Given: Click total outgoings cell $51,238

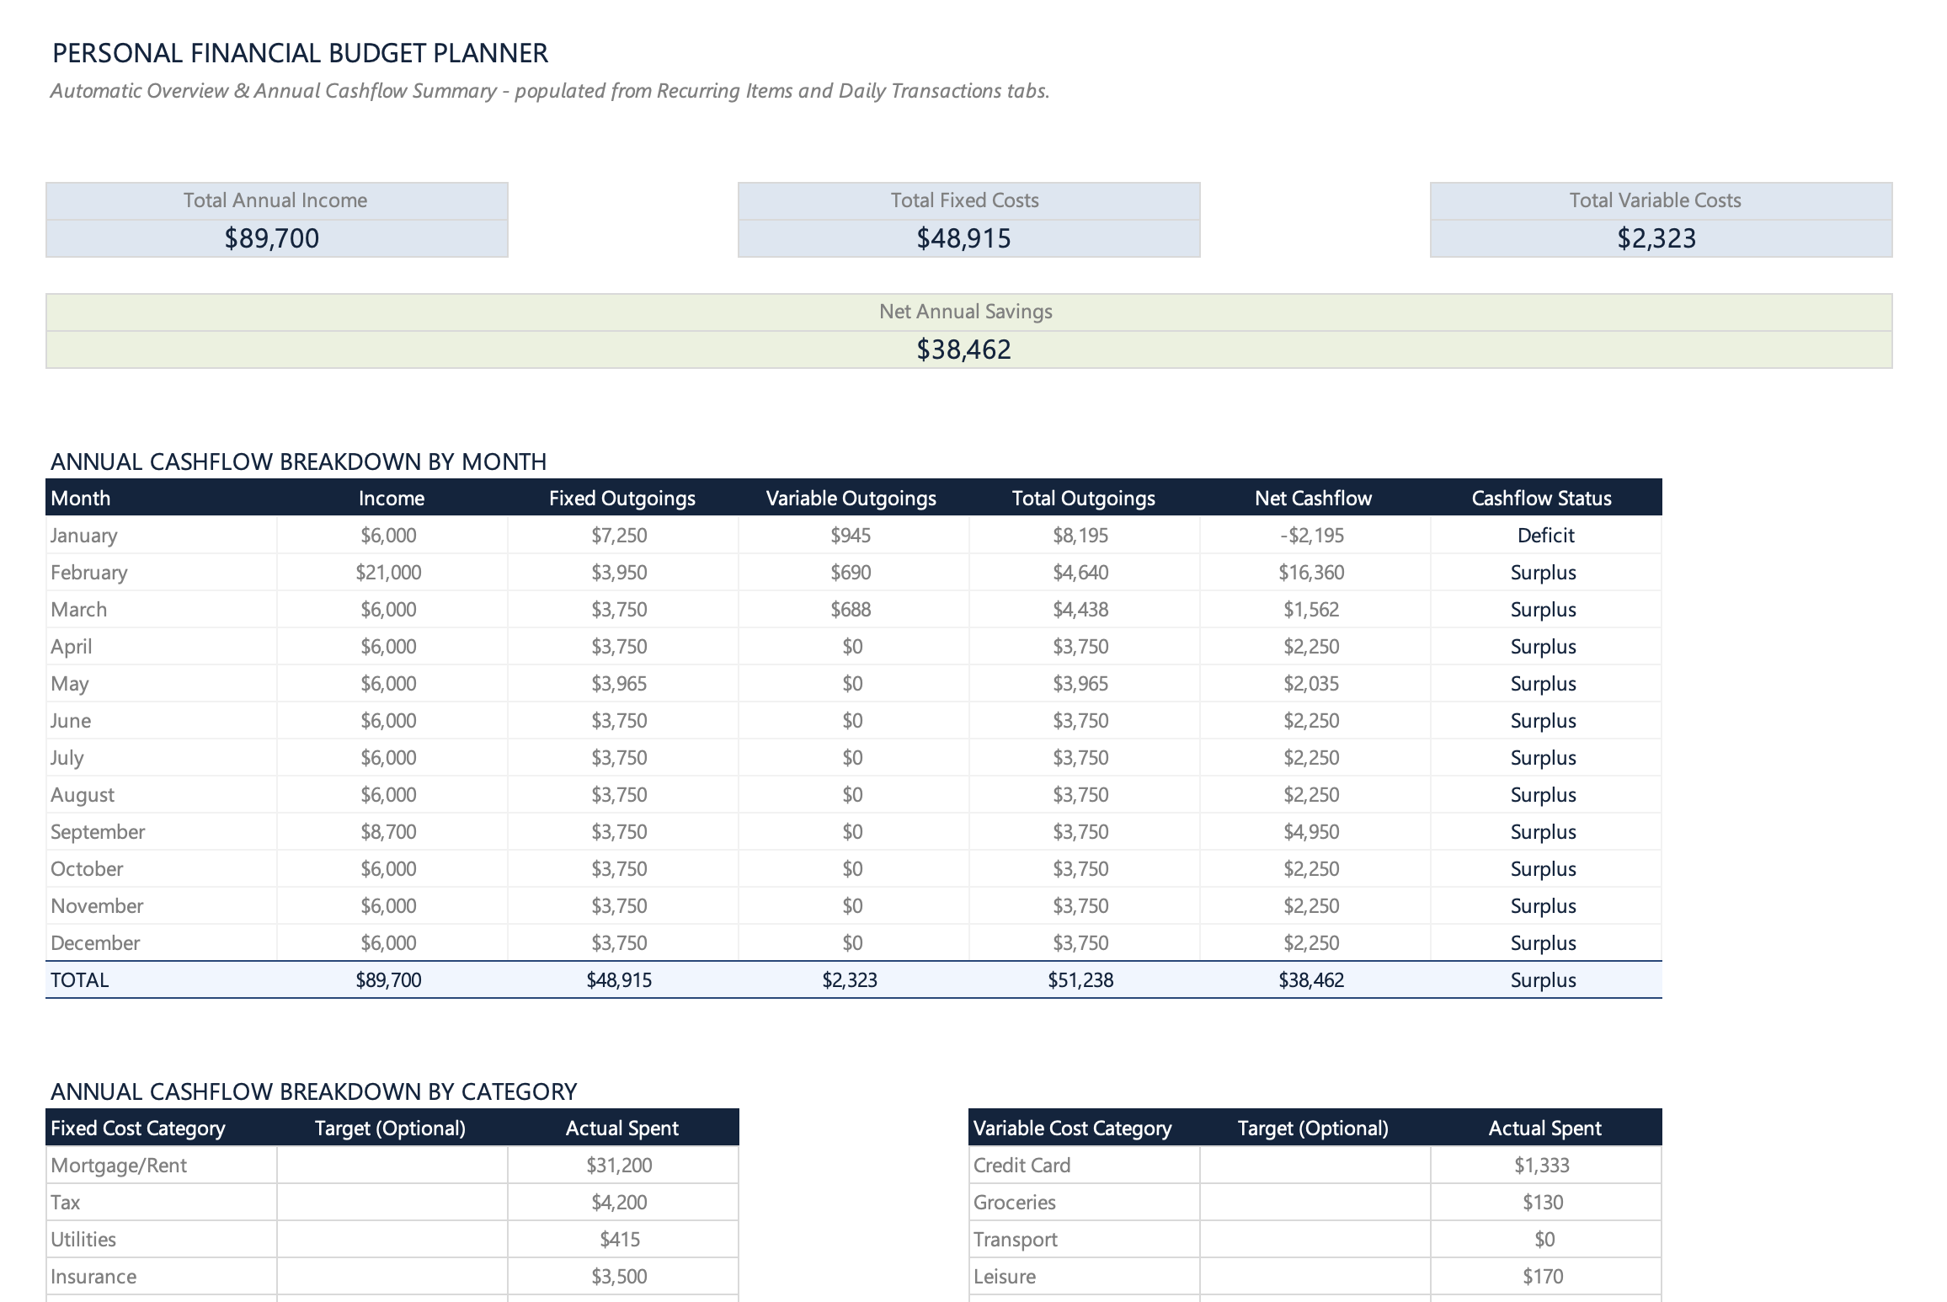Looking at the screenshot, I should 1085,980.
